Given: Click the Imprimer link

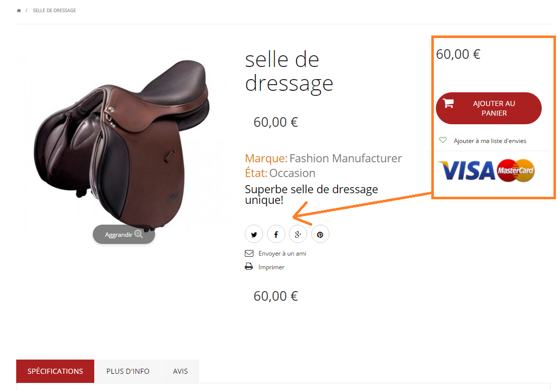Looking at the screenshot, I should (x=271, y=267).
